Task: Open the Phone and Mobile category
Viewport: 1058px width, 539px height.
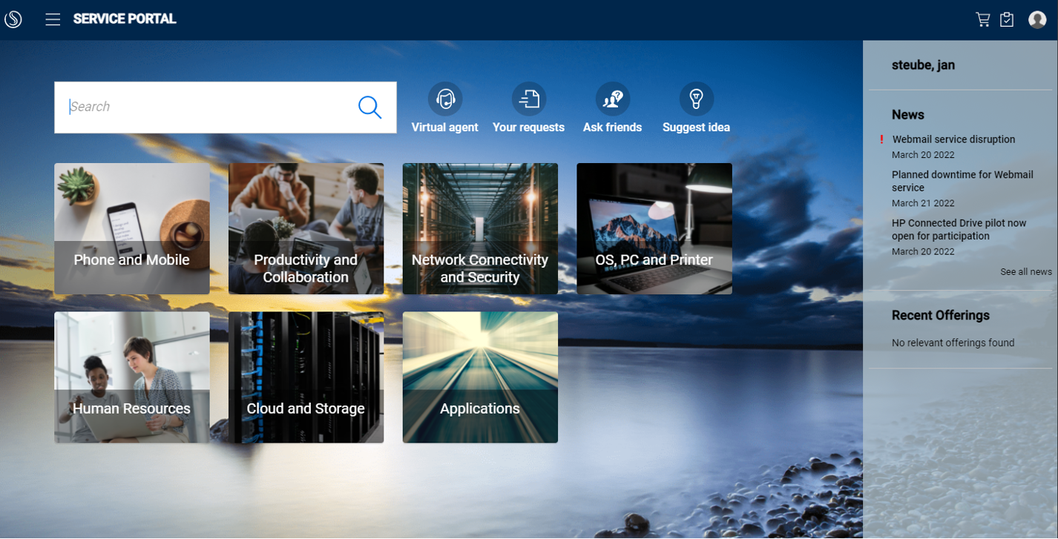Action: click(131, 228)
